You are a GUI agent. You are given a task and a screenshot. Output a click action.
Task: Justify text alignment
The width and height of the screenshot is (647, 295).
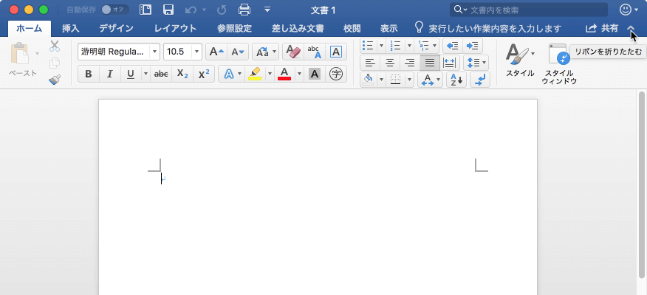point(430,63)
